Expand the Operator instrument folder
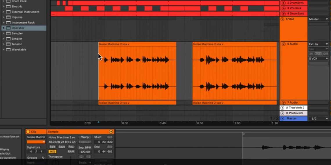The width and height of the screenshot is (331, 165). point(3,28)
